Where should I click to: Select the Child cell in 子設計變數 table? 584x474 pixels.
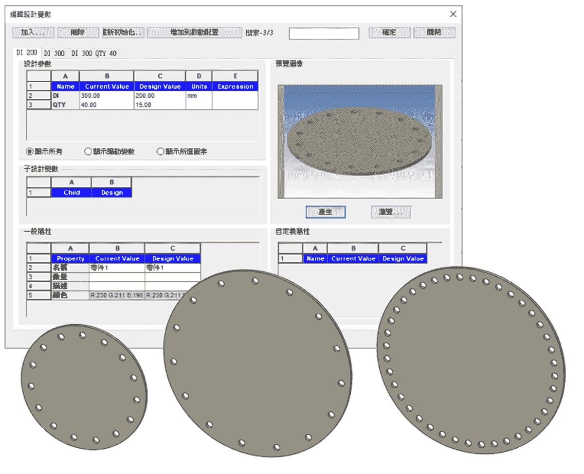(x=71, y=192)
